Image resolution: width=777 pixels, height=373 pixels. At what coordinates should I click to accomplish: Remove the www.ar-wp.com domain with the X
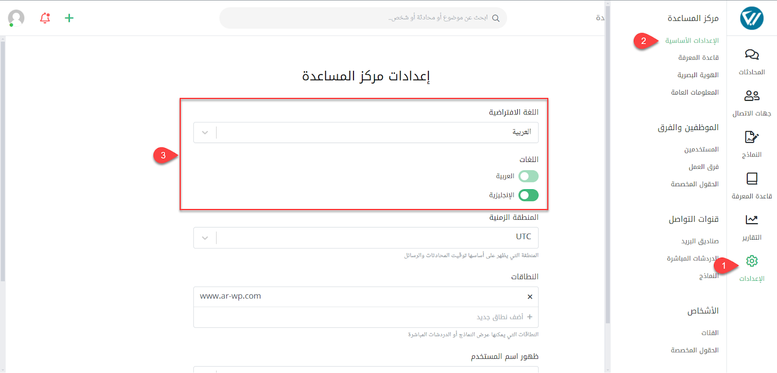pyautogui.click(x=530, y=297)
